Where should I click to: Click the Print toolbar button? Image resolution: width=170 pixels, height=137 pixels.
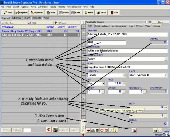click(51, 13)
